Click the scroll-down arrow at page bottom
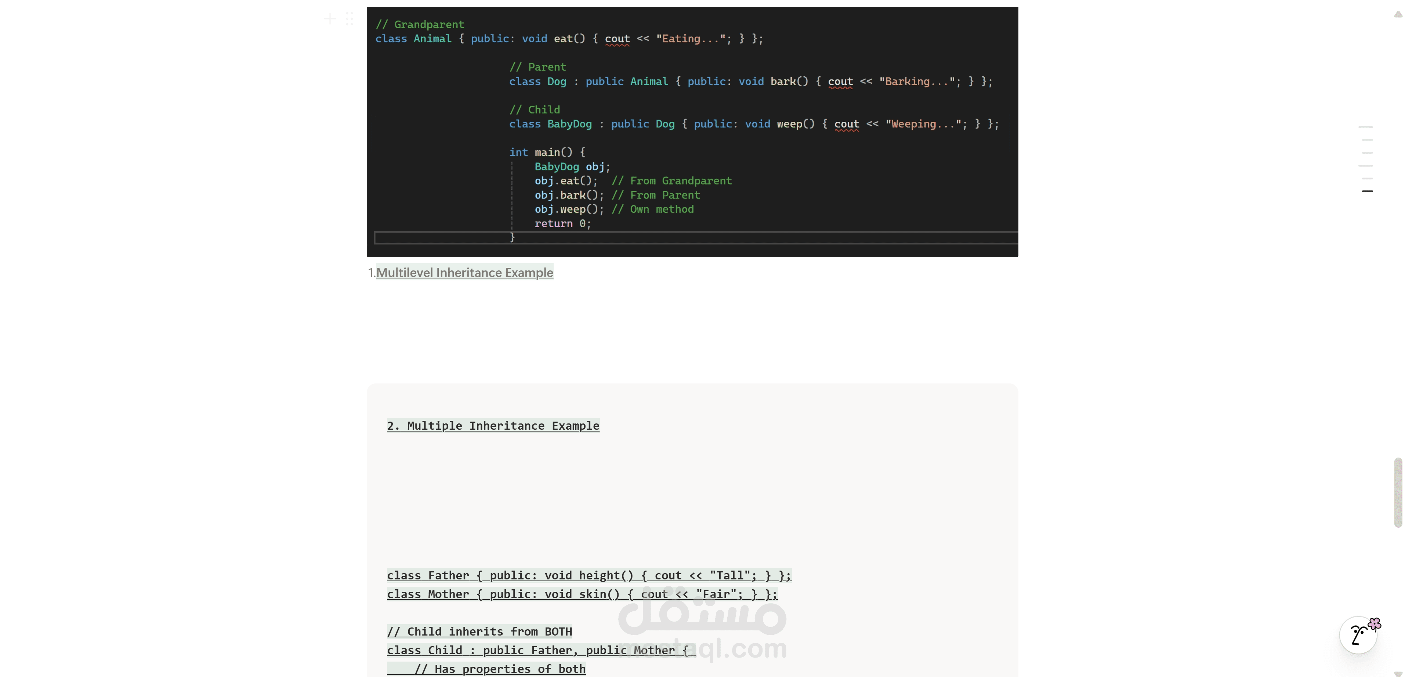 pyautogui.click(x=1398, y=673)
